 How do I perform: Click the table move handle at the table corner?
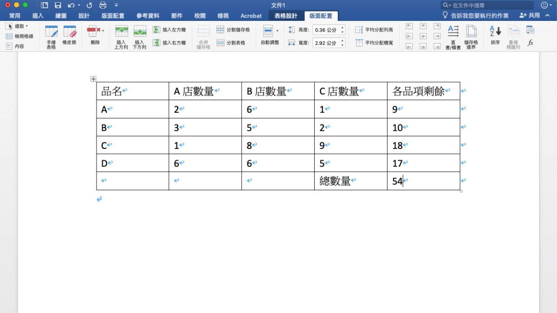point(93,79)
